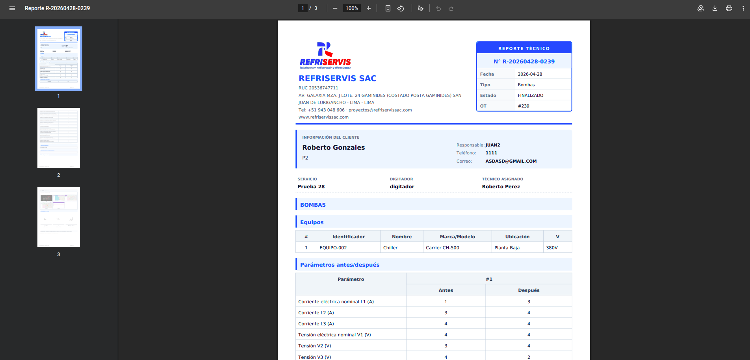
Task: Download the PDF file
Action: pos(715,8)
